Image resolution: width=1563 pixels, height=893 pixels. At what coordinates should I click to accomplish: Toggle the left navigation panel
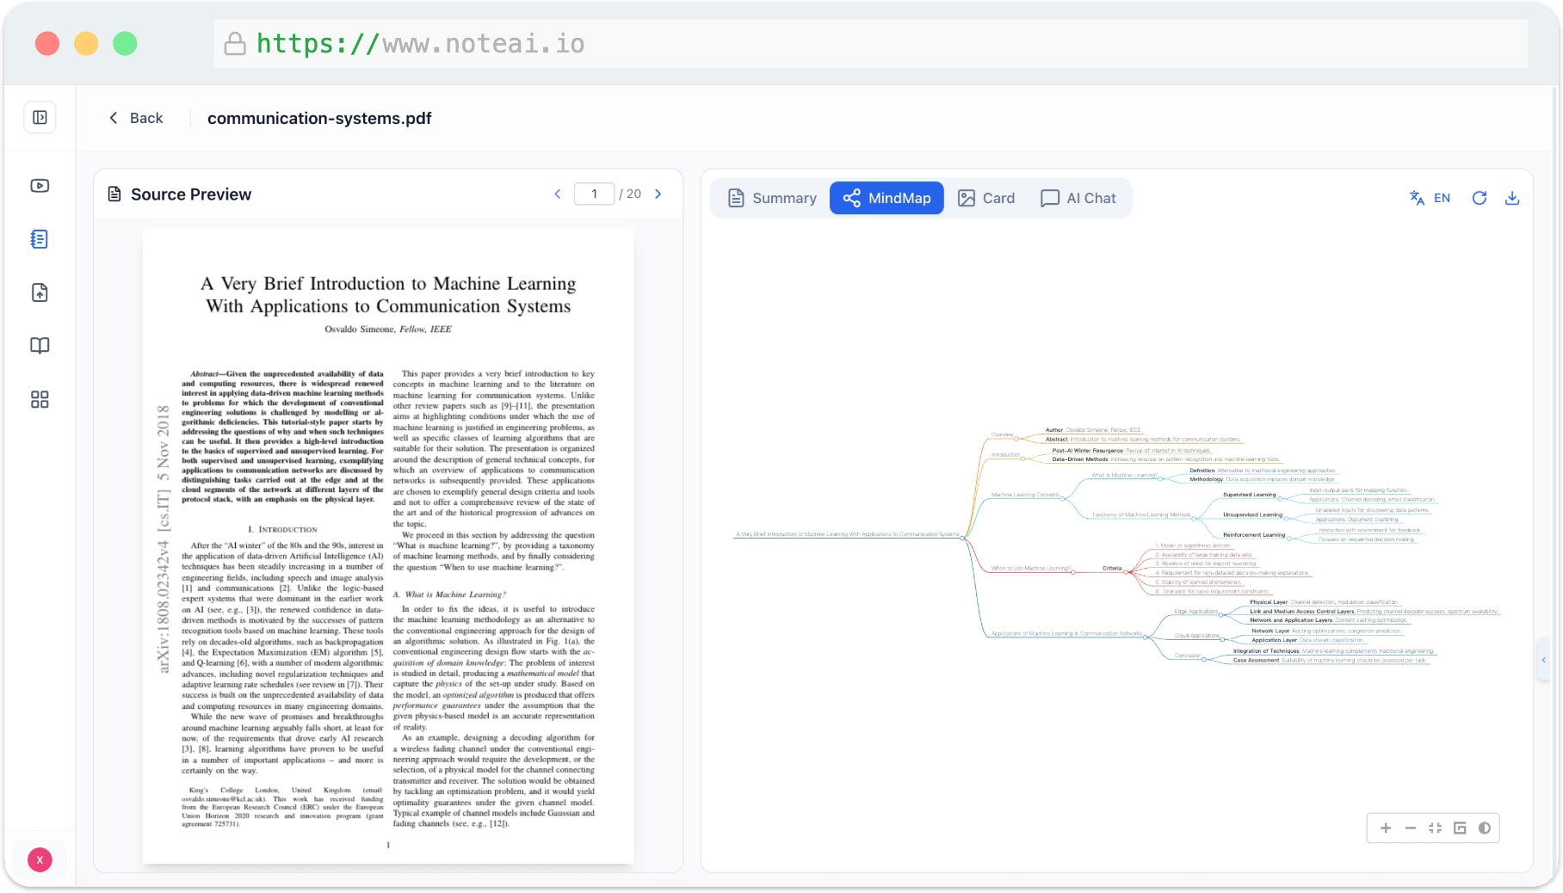click(x=40, y=117)
